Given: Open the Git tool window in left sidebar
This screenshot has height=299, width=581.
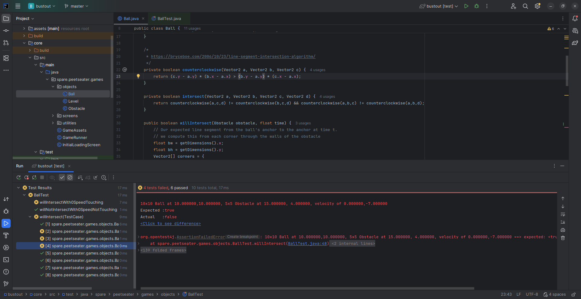Looking at the screenshot, I should tap(6, 284).
